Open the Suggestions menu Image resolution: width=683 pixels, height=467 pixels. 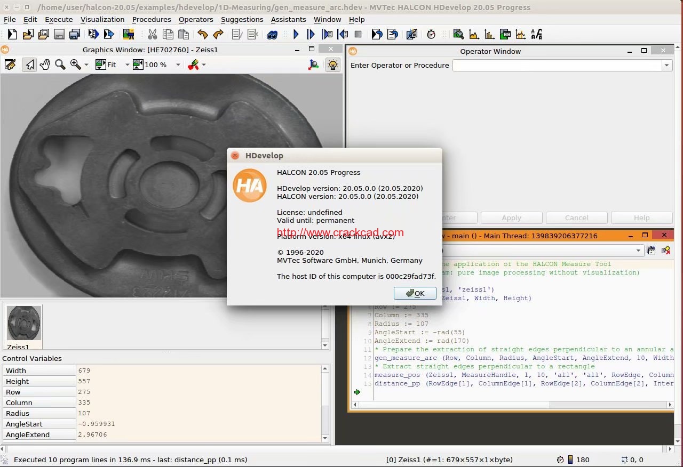[x=242, y=19]
